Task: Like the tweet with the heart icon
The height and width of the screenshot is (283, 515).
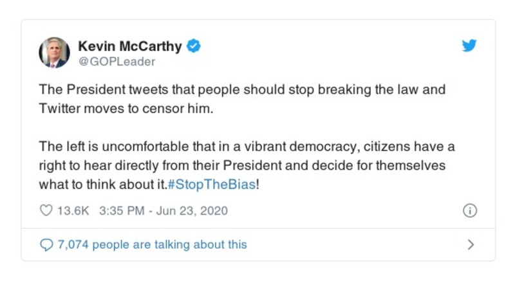Action: 46,210
